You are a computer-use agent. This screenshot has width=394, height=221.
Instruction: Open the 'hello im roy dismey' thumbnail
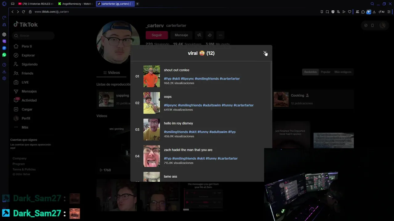click(151, 130)
